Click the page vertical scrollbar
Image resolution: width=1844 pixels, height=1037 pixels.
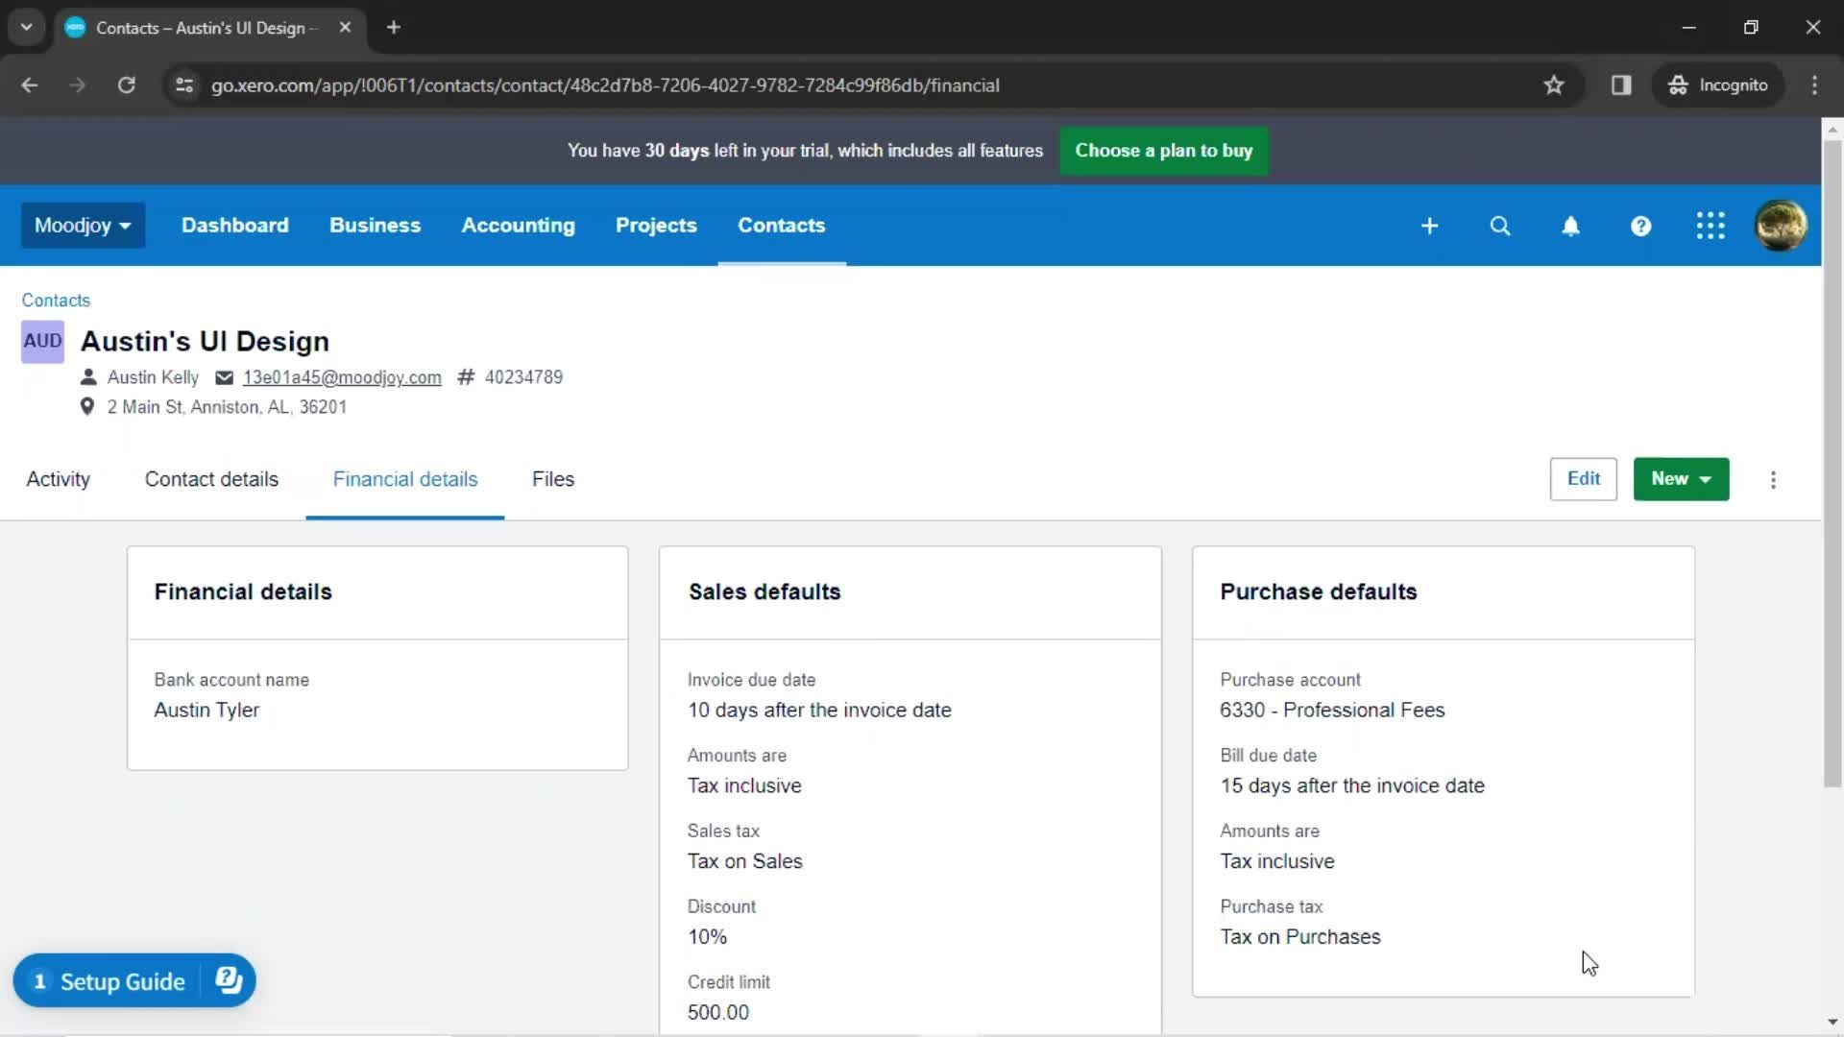pyautogui.click(x=1832, y=463)
